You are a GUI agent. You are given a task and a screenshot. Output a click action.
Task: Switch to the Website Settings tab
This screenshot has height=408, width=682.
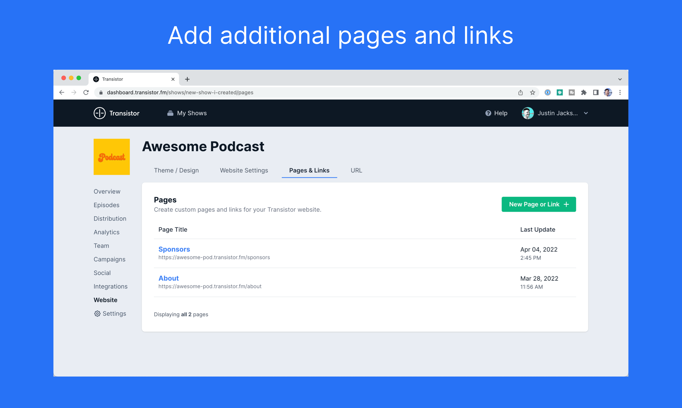244,170
